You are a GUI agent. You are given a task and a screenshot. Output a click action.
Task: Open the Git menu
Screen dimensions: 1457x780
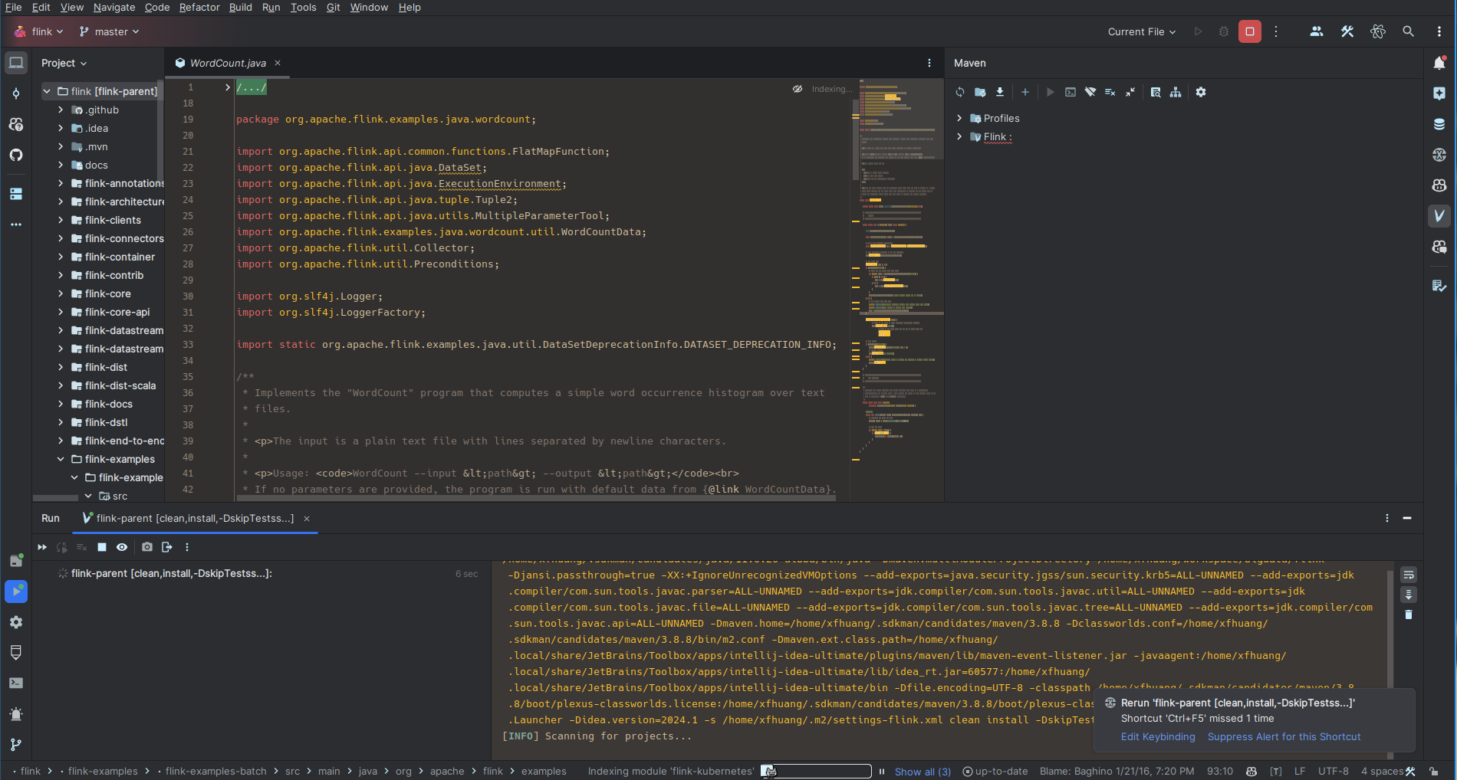pyautogui.click(x=334, y=7)
